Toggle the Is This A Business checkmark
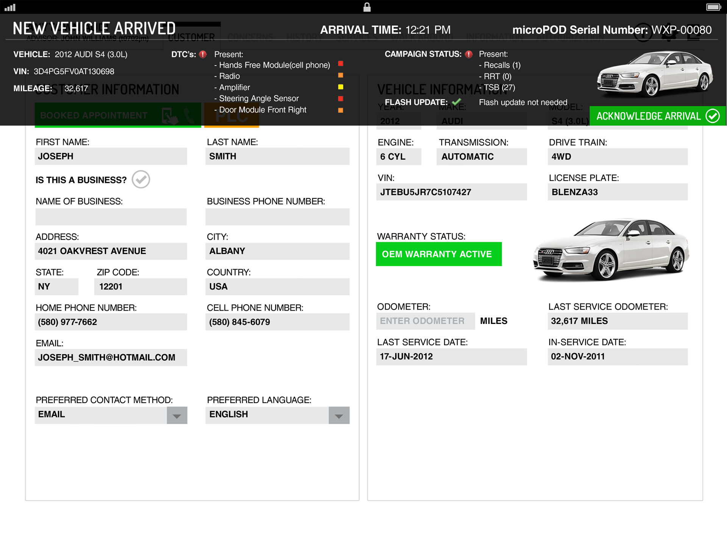 point(141,179)
